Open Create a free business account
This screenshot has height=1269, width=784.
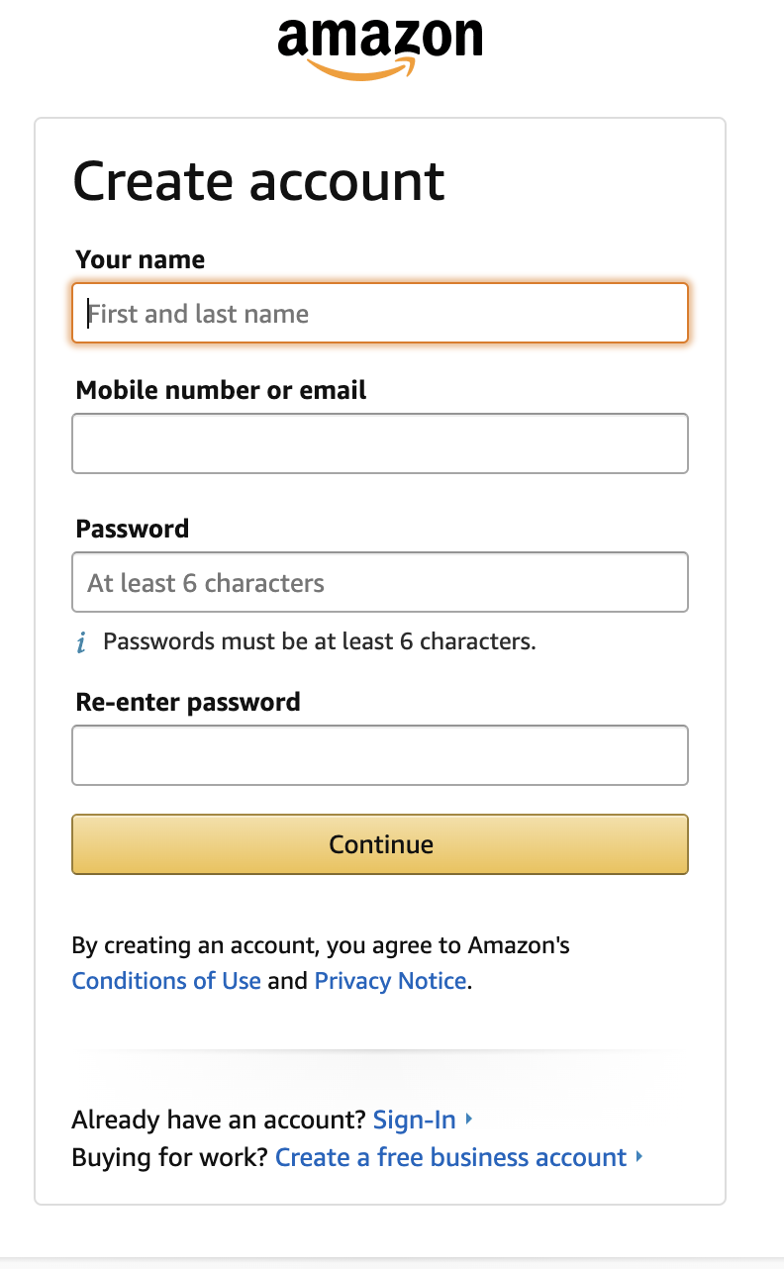pyautogui.click(x=452, y=1157)
